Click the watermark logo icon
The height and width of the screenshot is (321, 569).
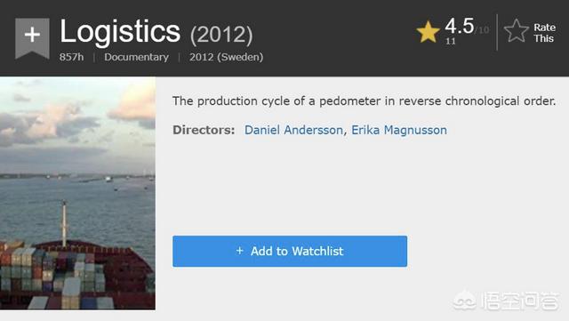coord(465,301)
